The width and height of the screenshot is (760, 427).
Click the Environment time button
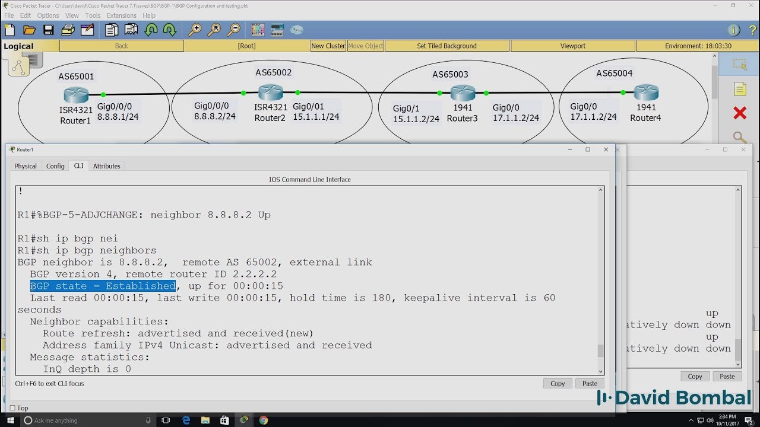698,46
